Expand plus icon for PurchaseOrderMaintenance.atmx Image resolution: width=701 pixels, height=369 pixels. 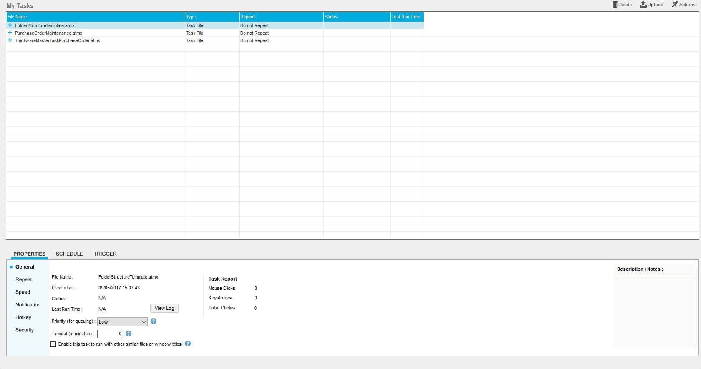[x=10, y=33]
